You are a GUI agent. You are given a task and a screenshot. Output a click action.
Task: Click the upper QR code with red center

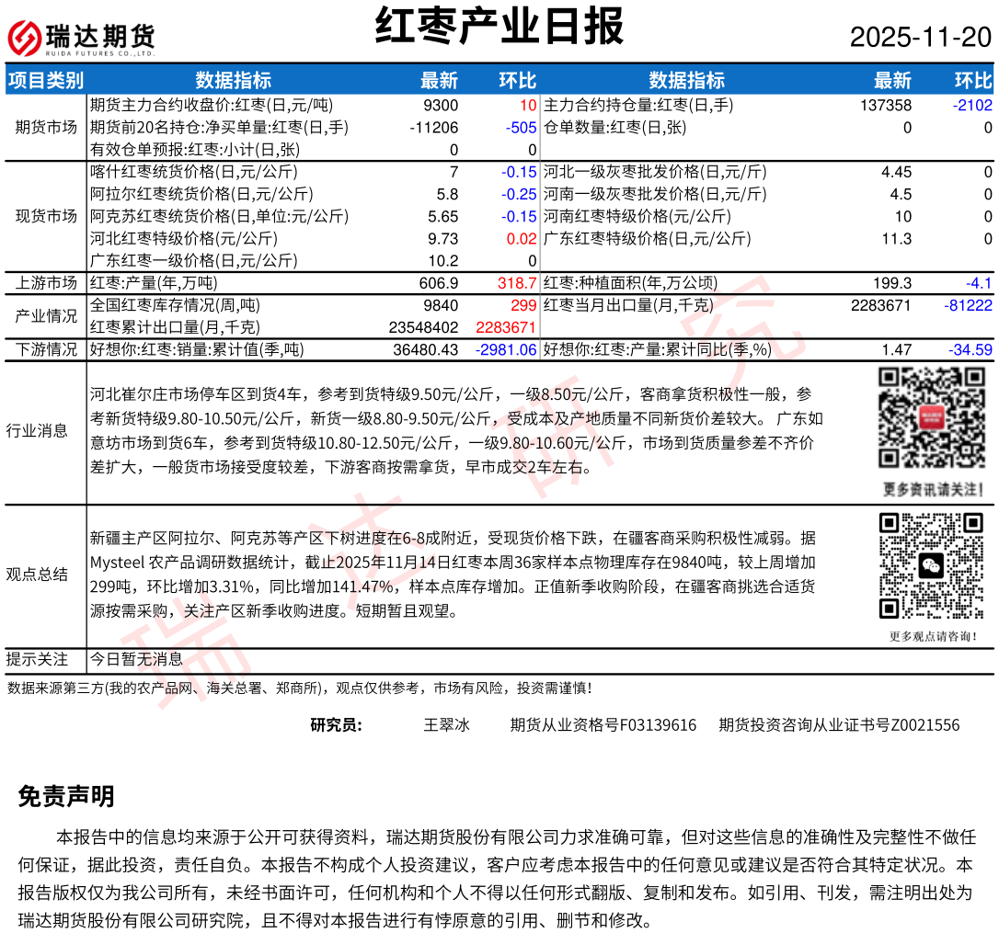931,418
